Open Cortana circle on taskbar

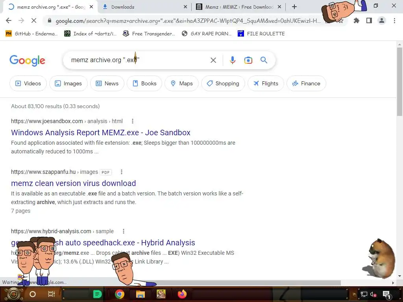[33, 294]
